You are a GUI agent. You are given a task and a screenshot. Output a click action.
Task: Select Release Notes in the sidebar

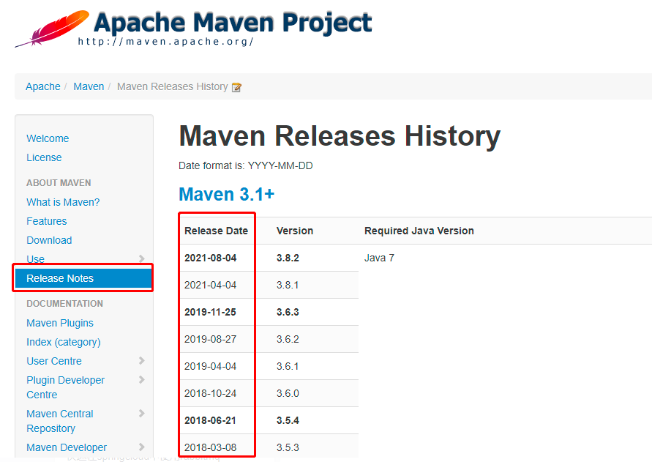click(83, 278)
